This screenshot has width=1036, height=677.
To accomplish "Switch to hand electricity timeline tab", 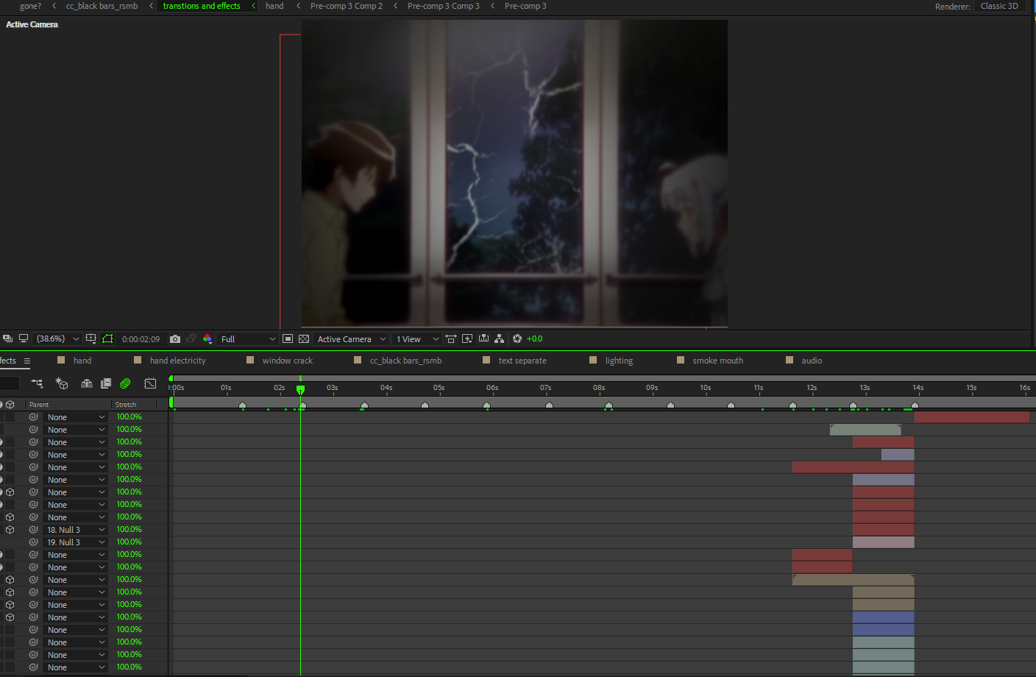I will coord(177,361).
